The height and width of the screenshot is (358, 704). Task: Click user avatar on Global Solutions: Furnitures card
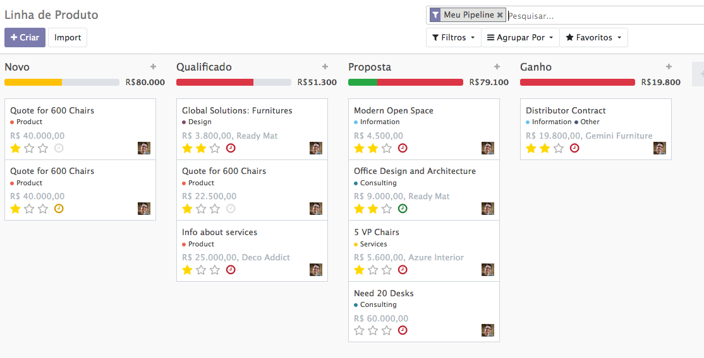315,148
